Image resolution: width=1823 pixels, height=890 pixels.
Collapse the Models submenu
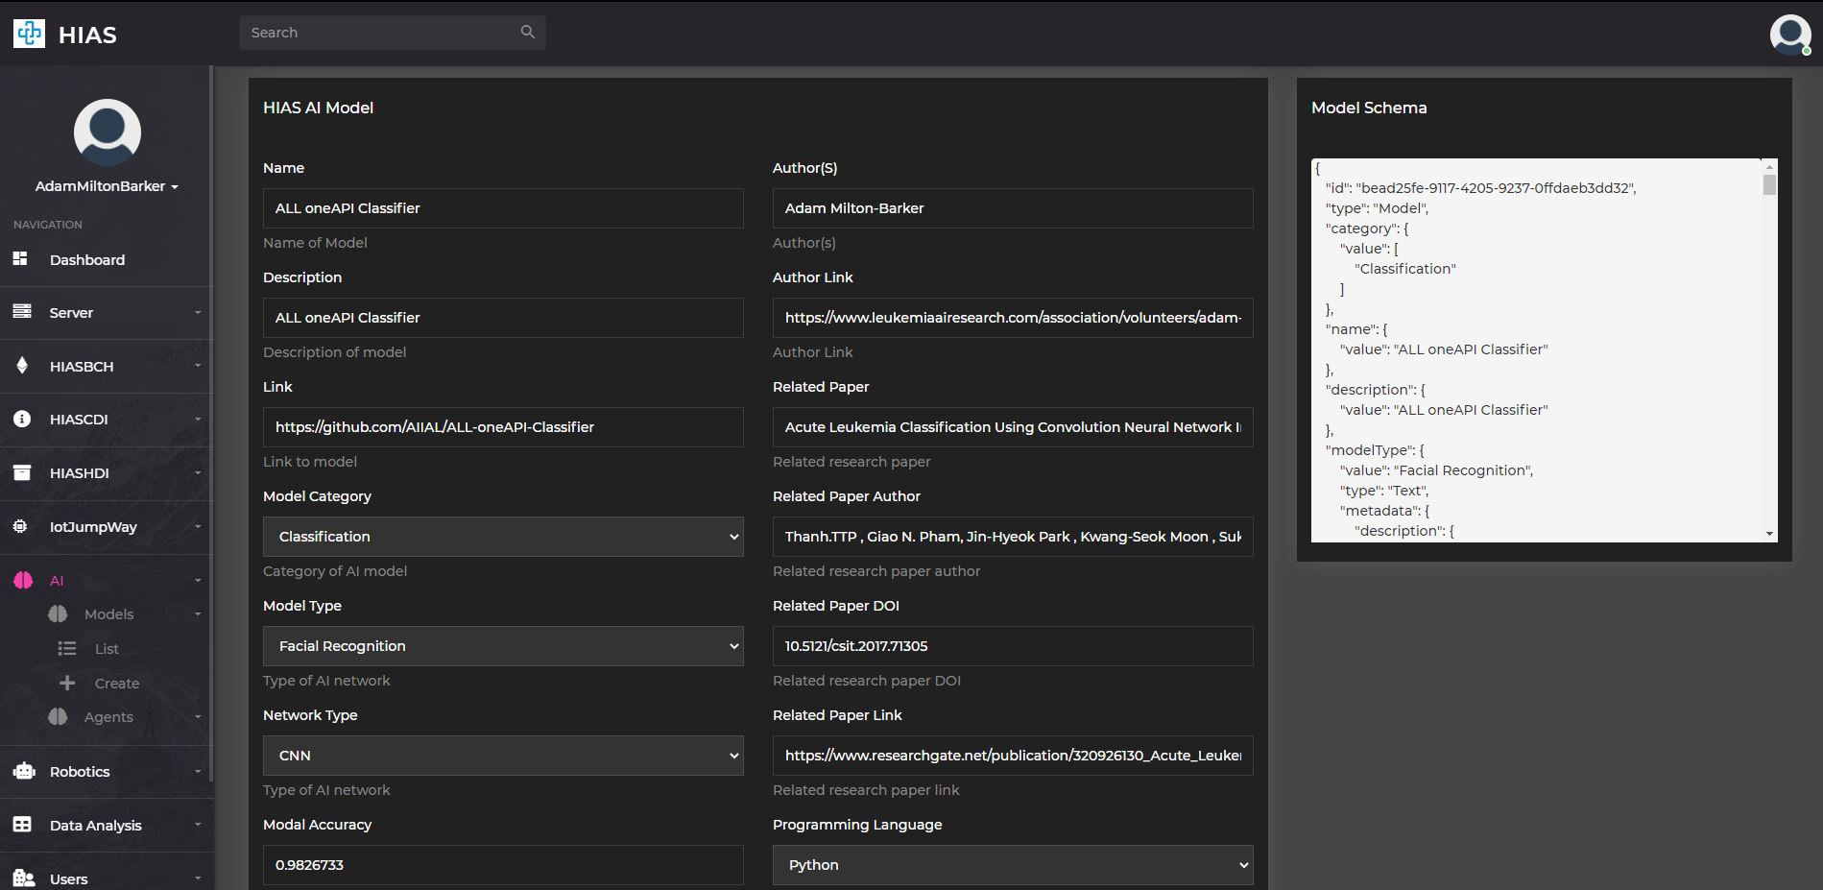pos(198,614)
